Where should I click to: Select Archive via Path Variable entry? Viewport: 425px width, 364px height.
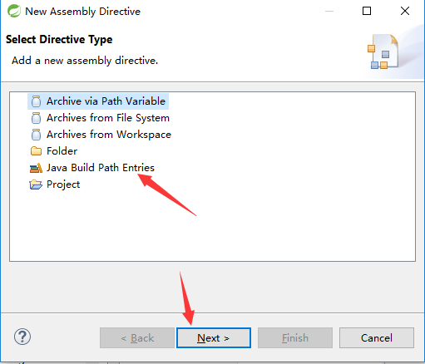click(x=106, y=101)
